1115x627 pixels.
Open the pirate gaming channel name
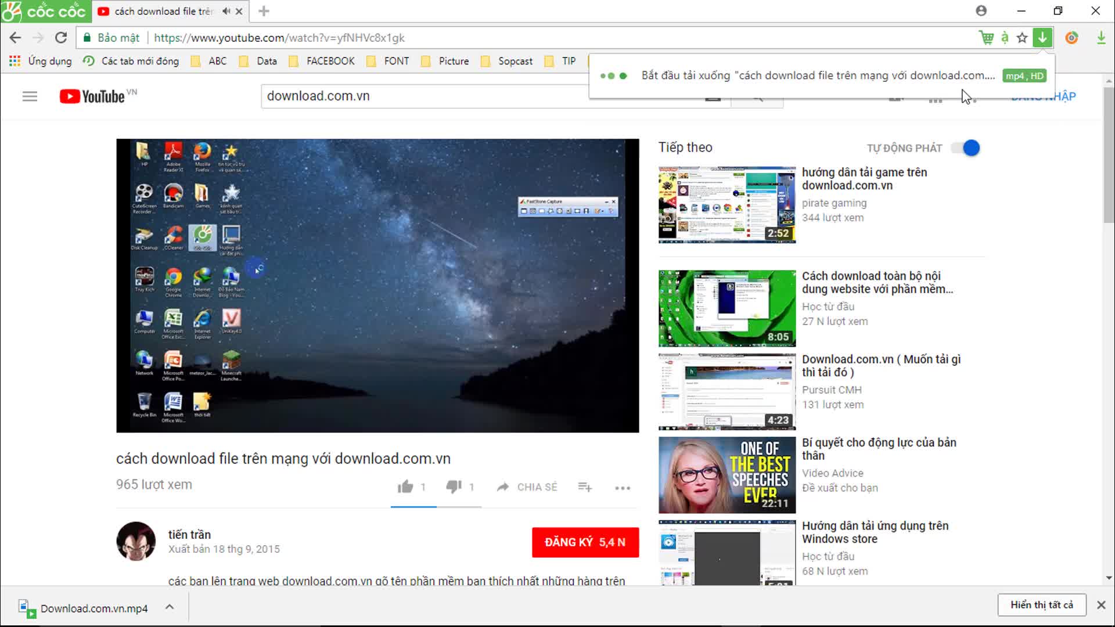coord(834,203)
